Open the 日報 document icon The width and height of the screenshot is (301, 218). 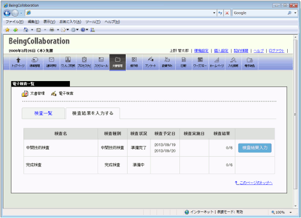click(184, 62)
